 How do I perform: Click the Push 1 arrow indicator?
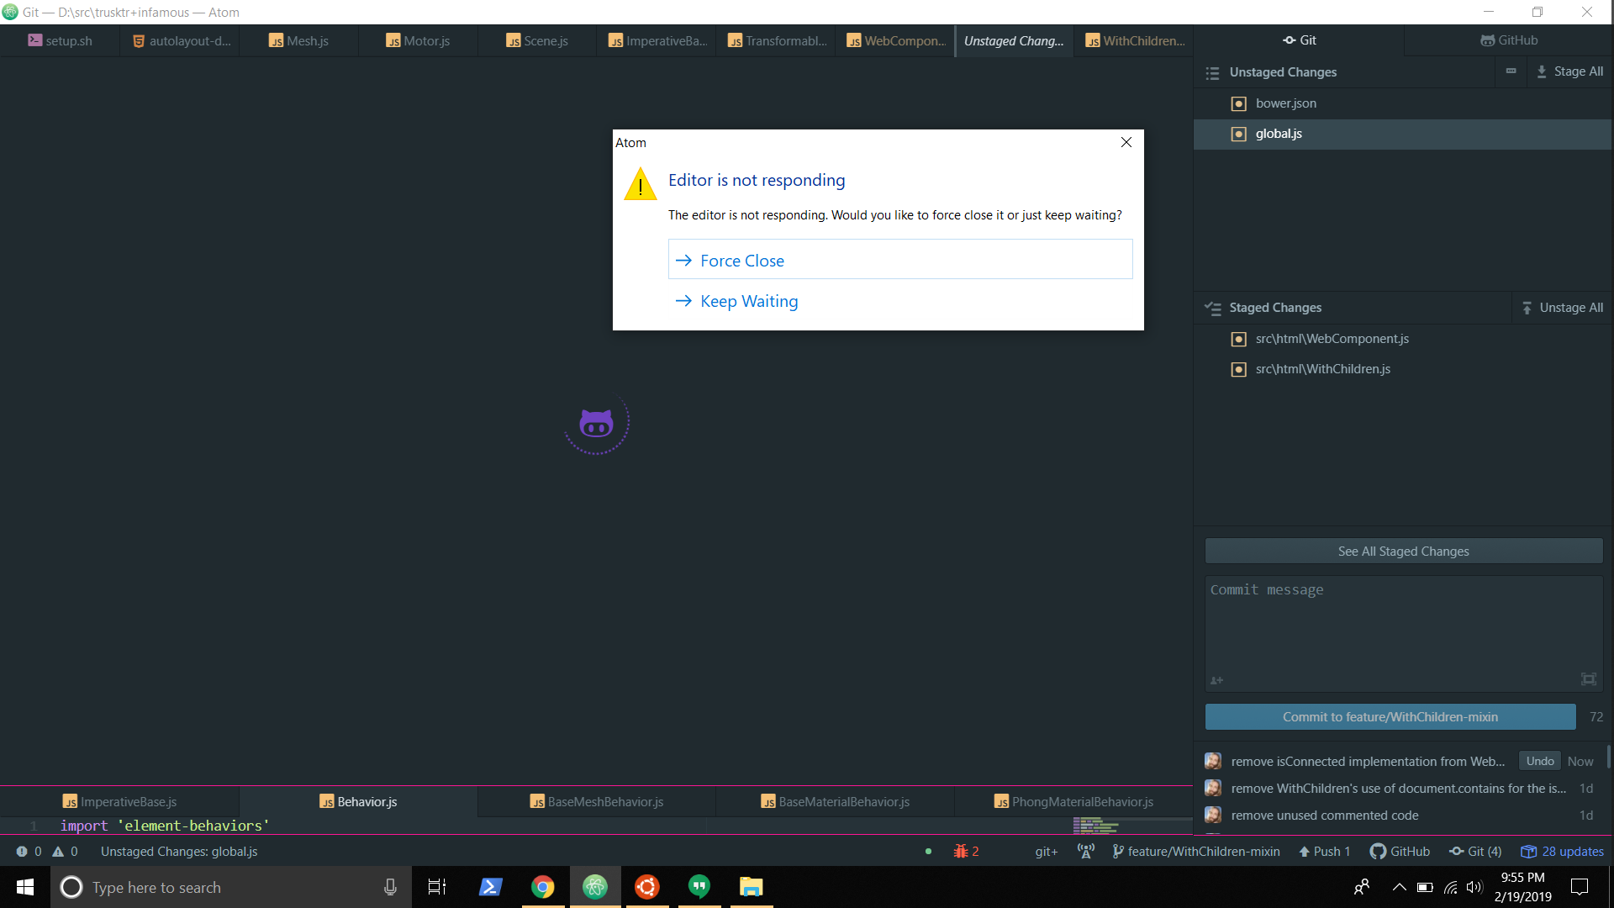click(x=1325, y=852)
